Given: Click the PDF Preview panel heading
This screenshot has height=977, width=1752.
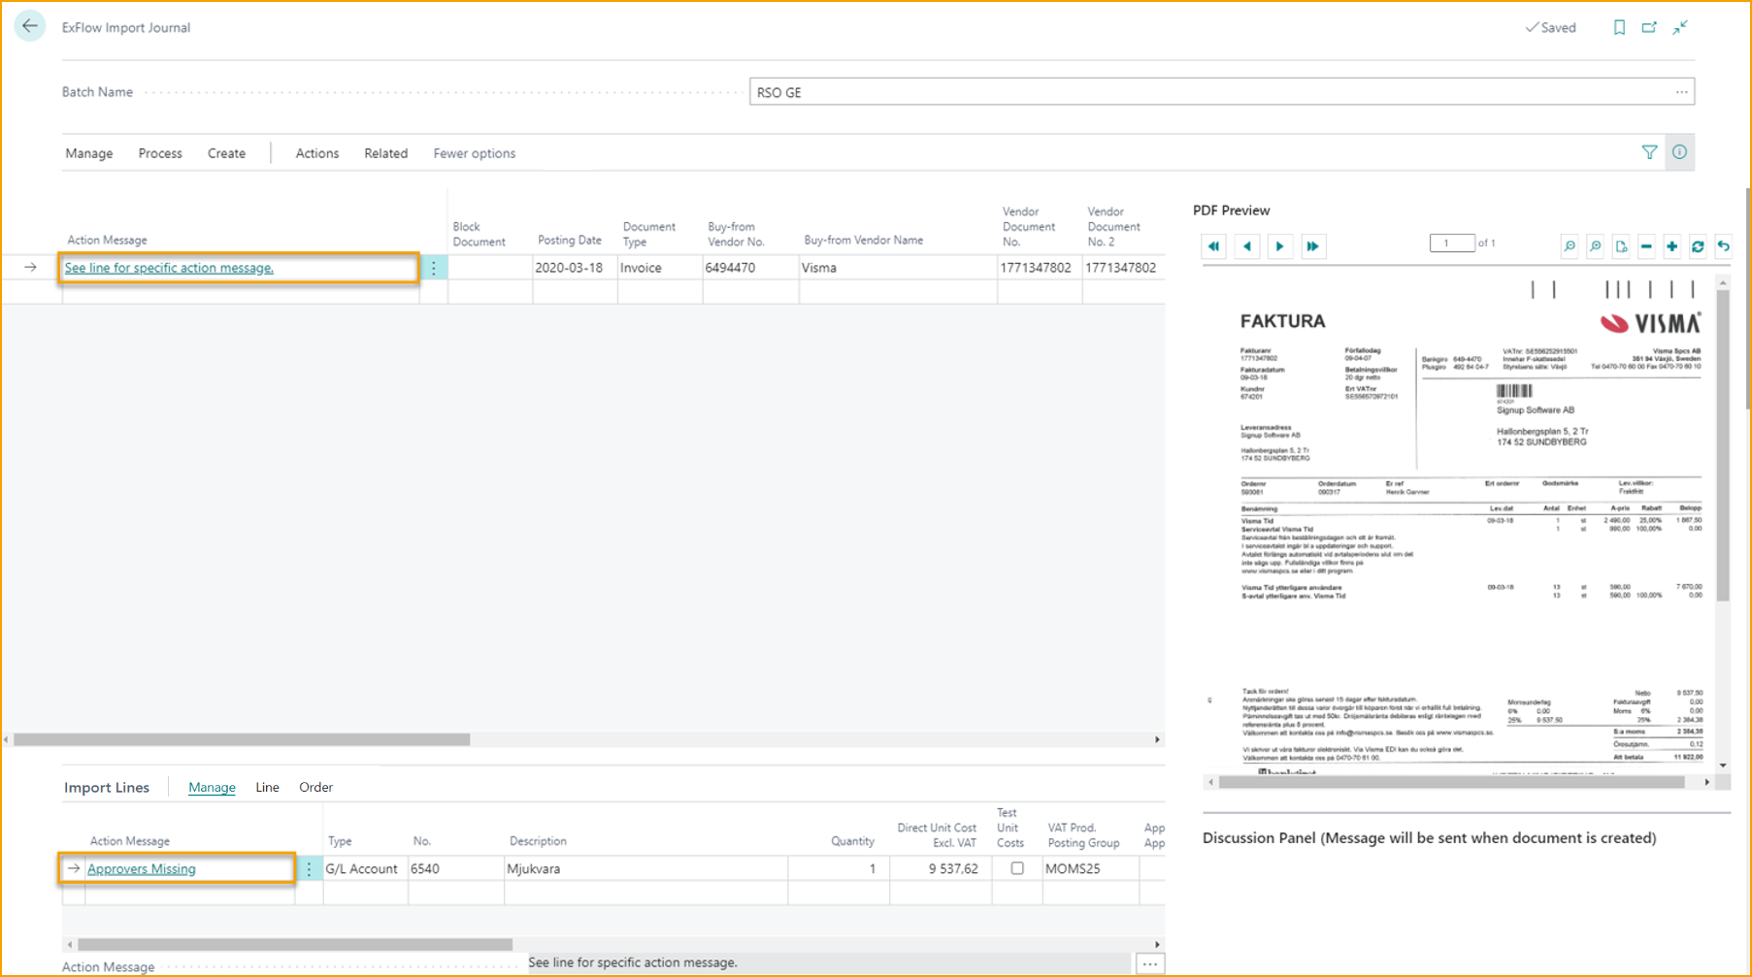Looking at the screenshot, I should 1231,210.
